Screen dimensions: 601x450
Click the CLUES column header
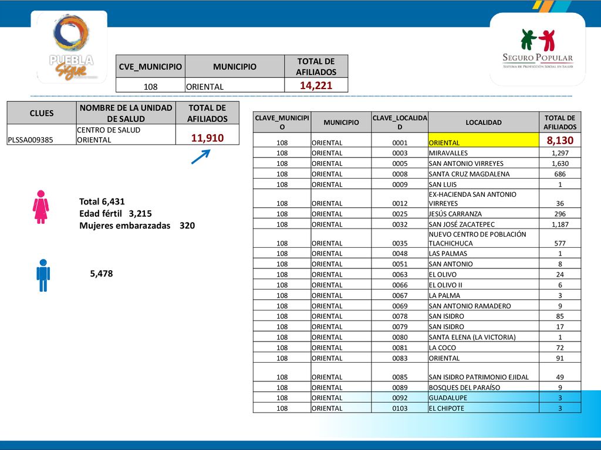(x=42, y=113)
